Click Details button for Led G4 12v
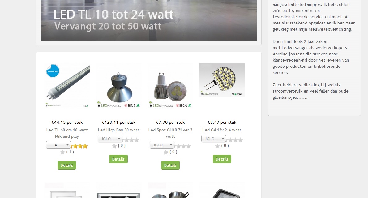 click(x=222, y=159)
